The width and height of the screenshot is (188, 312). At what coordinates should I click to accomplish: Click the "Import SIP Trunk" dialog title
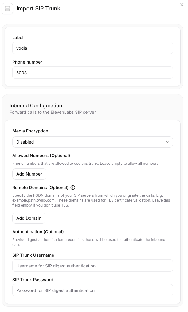click(x=38, y=9)
